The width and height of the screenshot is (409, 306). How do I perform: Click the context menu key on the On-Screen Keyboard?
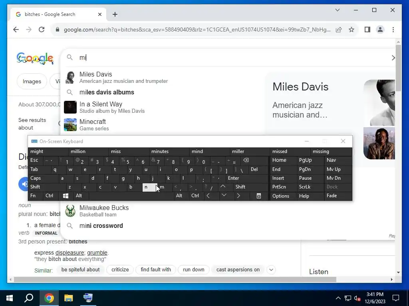point(259,196)
